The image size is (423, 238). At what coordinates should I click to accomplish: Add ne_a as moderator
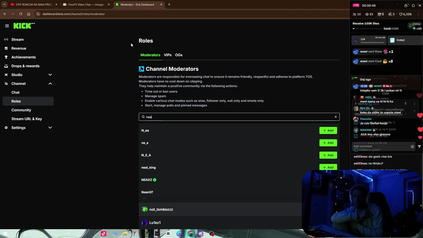328,143
